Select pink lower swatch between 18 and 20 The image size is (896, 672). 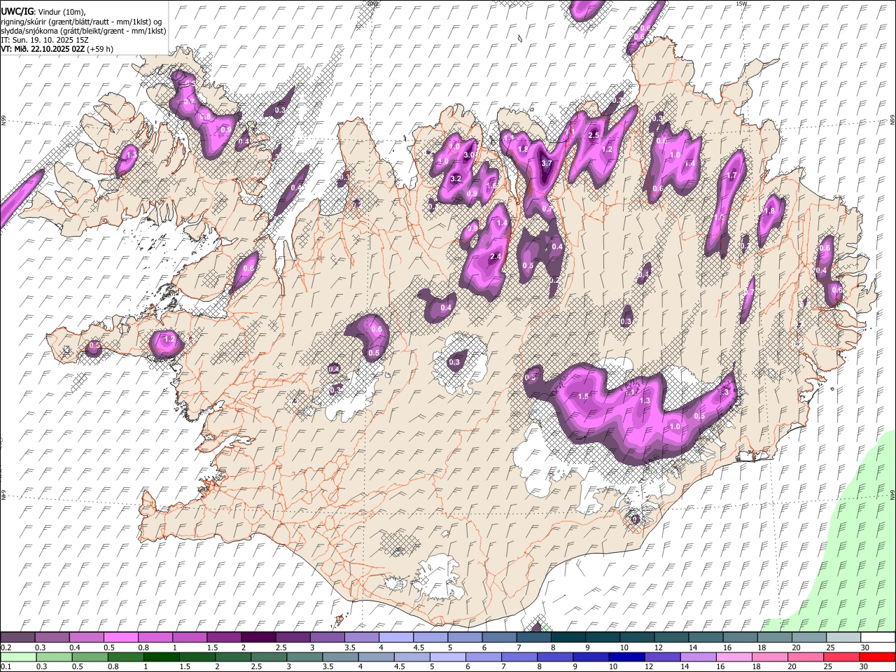tap(769, 657)
